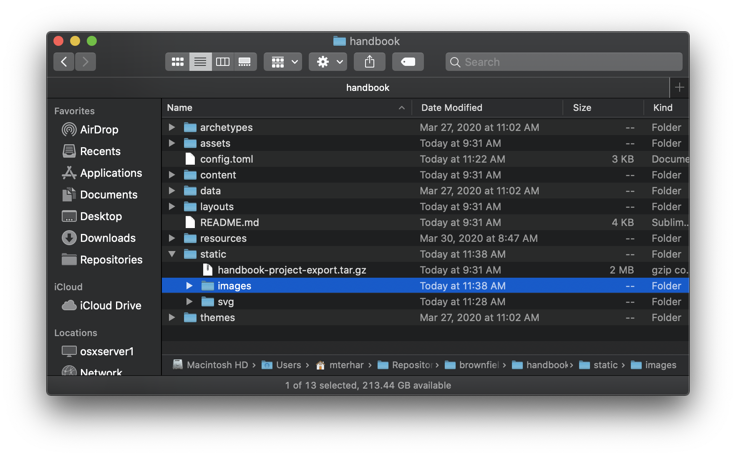This screenshot has width=736, height=457.
Task: Expand the archetypes folder
Action: pos(171,127)
